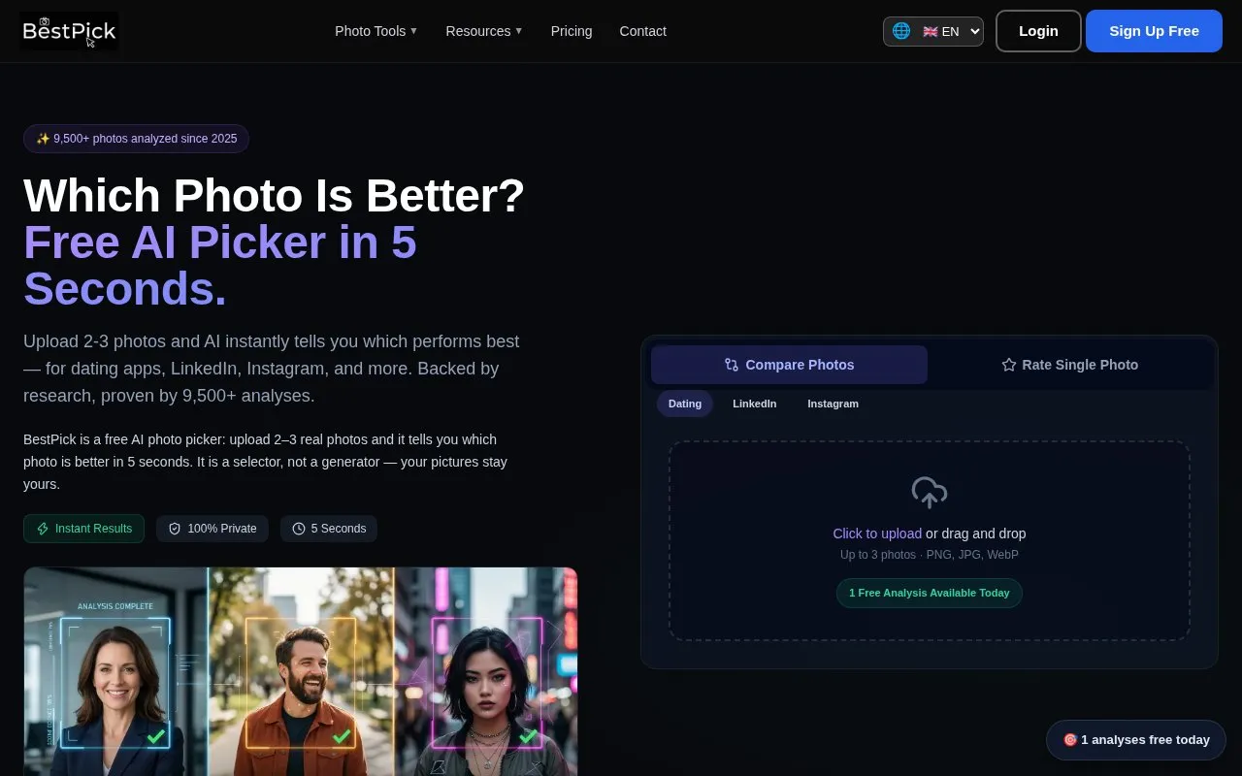Click the 100% Private badge
Screen dimensions: 1242x776
(212, 529)
